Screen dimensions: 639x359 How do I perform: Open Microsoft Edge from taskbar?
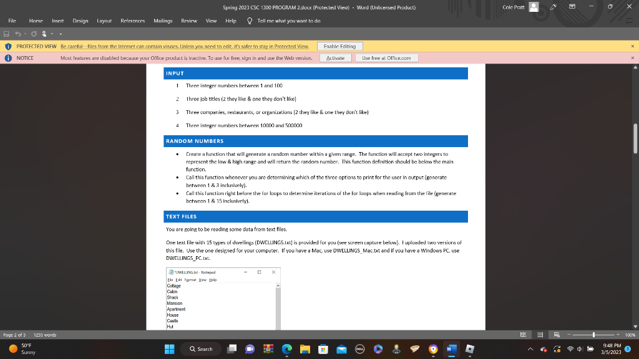click(x=287, y=349)
